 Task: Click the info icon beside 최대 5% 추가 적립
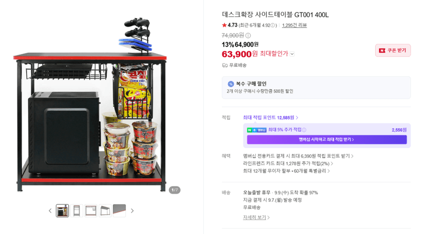pyautogui.click(x=304, y=130)
